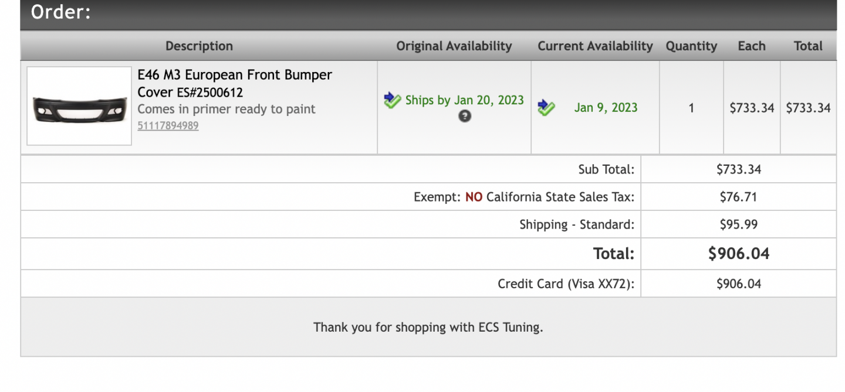This screenshot has height=392, width=845.
Task: Click the Sub Total amount $733.34
Action: pos(739,169)
